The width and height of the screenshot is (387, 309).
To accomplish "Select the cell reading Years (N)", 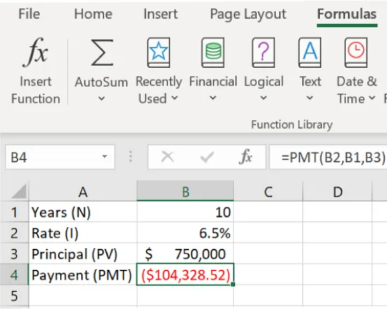I will point(83,212).
